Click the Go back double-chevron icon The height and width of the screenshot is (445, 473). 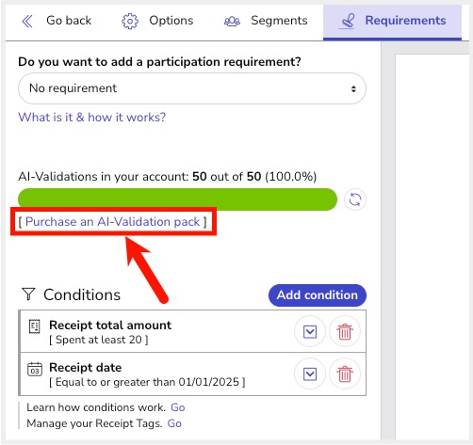27,22
